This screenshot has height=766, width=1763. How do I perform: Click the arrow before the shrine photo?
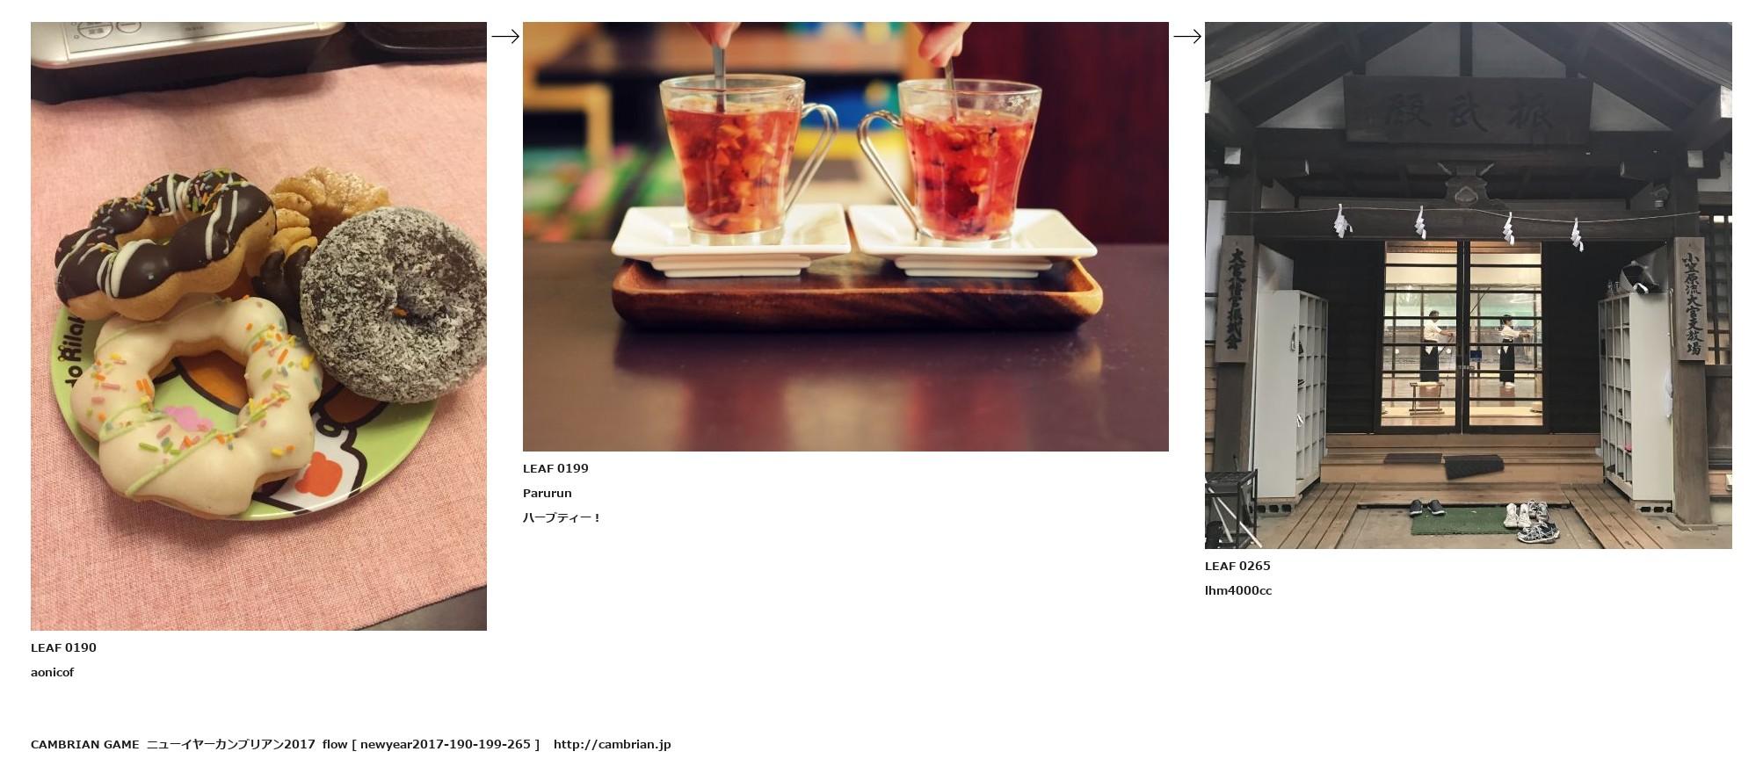coord(1187,36)
